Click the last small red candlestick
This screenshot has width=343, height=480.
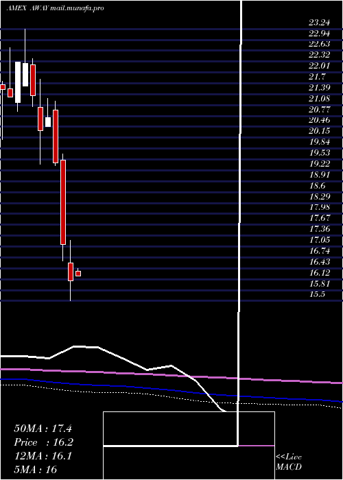tap(78, 274)
